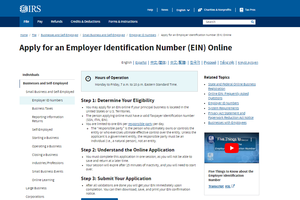The width and height of the screenshot is (300, 200).
Task: Select Individuals in the sidebar
Action: point(31,75)
